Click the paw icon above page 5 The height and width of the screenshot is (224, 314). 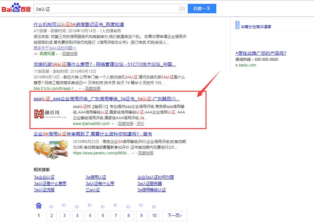90,207
